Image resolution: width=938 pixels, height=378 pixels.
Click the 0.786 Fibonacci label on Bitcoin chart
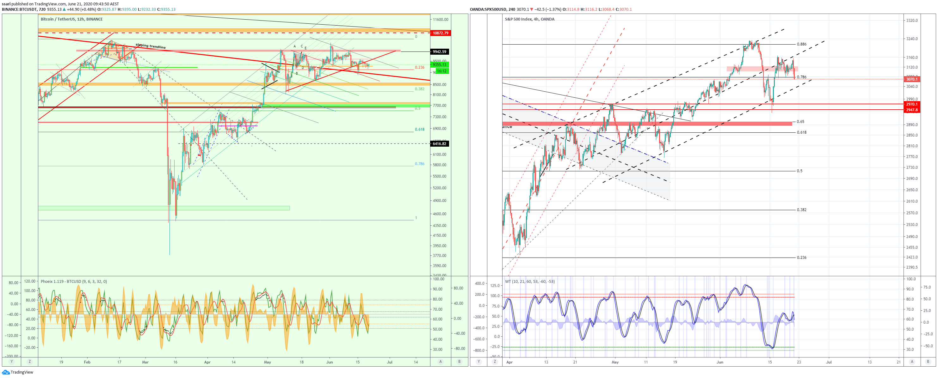[419, 164]
